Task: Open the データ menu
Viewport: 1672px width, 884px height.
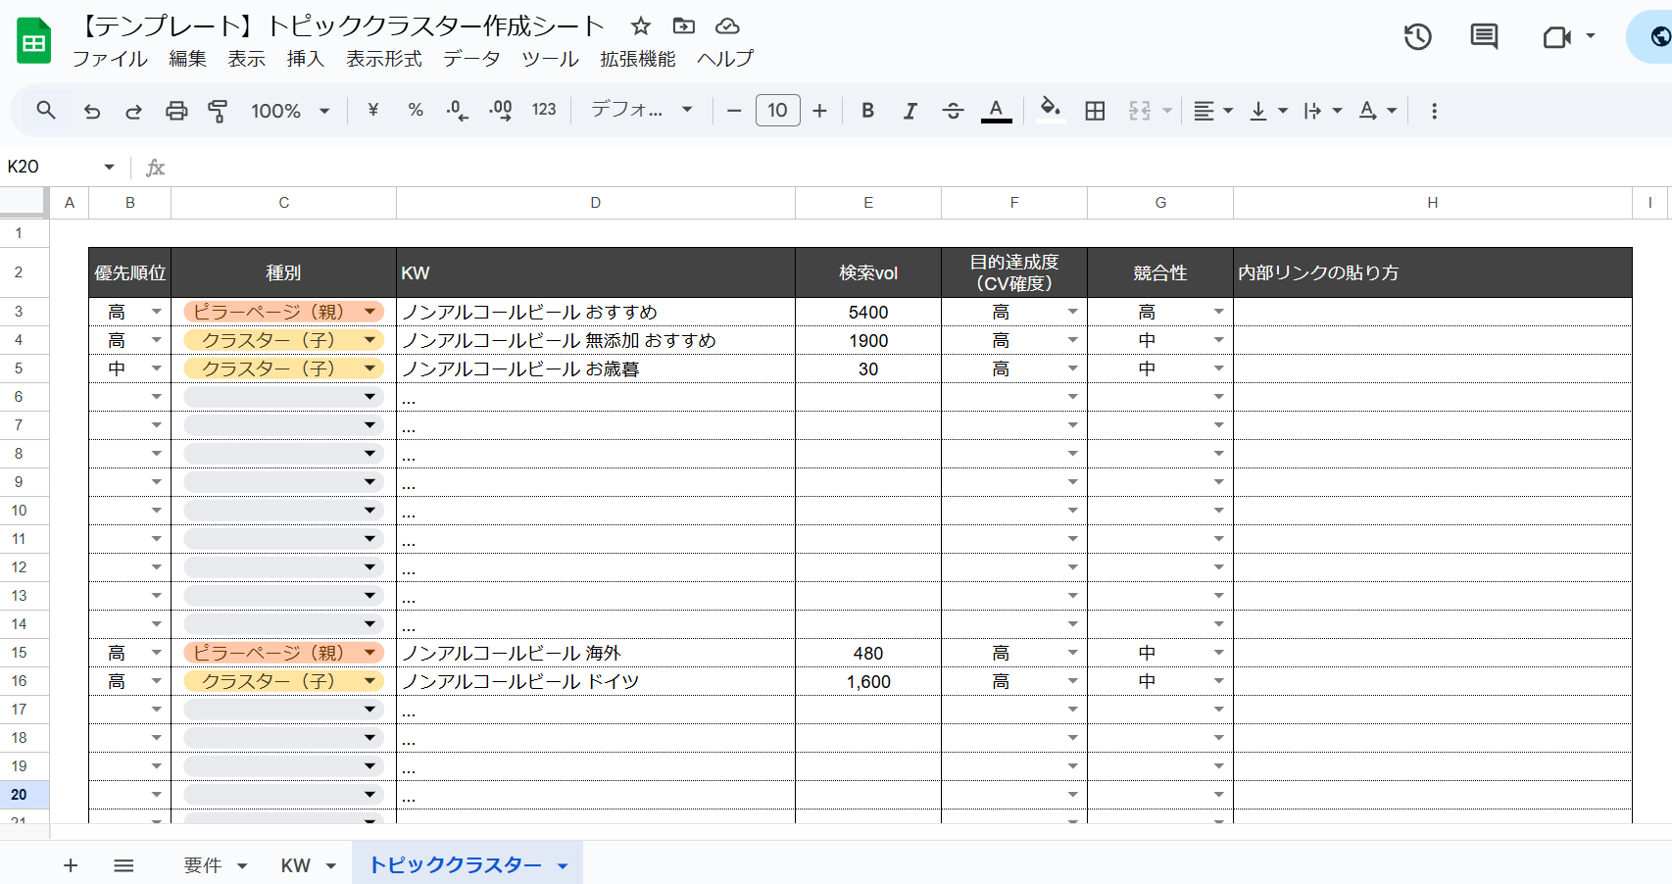Action: coord(471,59)
